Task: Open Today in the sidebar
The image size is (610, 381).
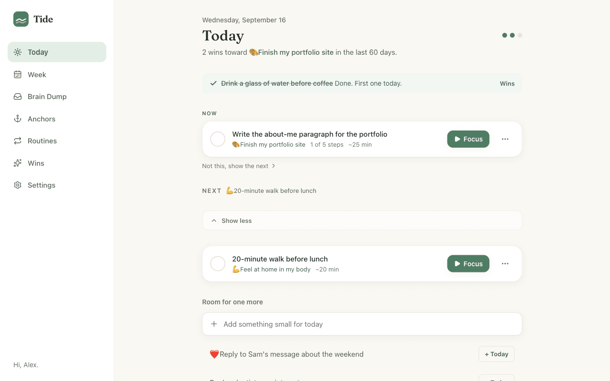Action: click(57, 52)
